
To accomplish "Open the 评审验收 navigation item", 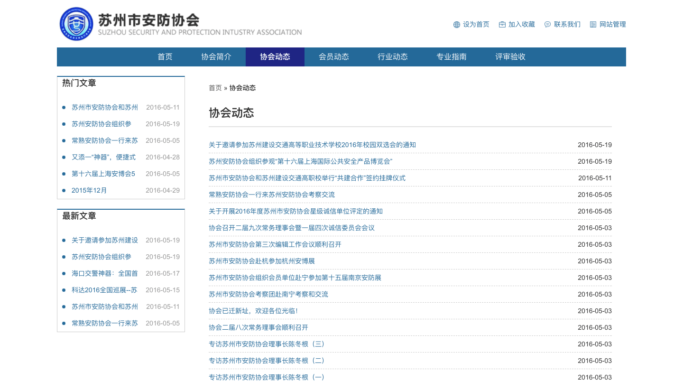I will pyautogui.click(x=510, y=57).
